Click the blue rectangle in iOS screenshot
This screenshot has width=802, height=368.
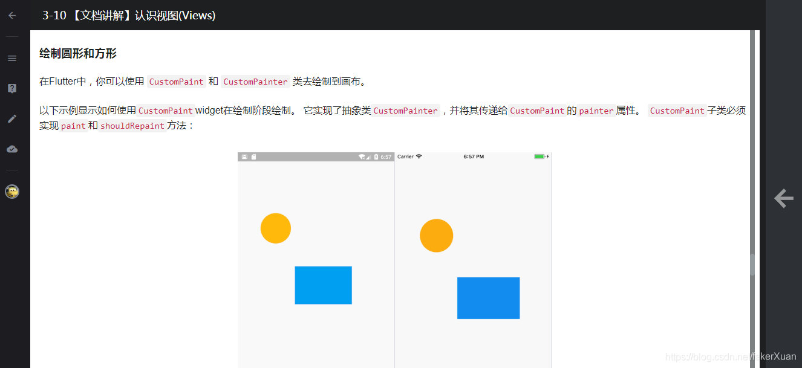[488, 298]
